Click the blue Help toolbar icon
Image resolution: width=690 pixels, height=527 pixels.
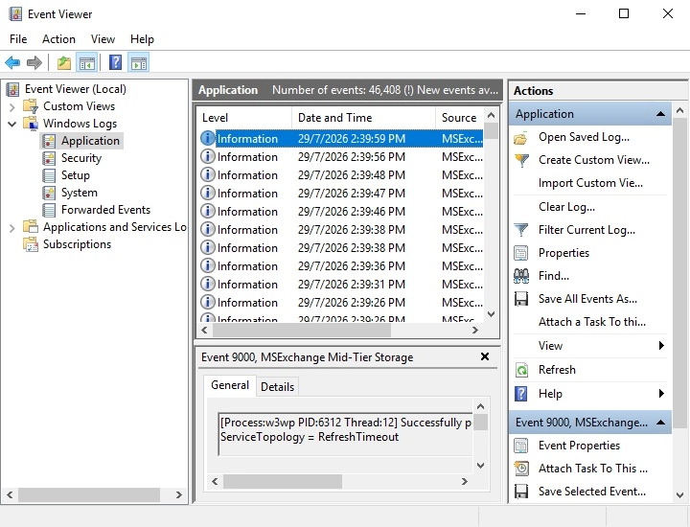tap(115, 62)
